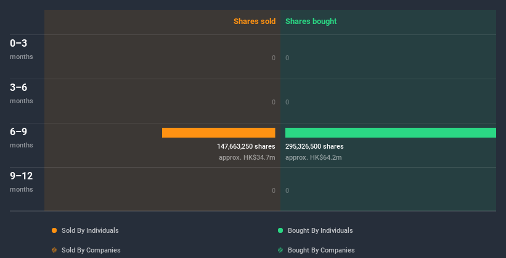Select the orange shares sold bar
The width and height of the screenshot is (506, 258).
[x=218, y=133]
